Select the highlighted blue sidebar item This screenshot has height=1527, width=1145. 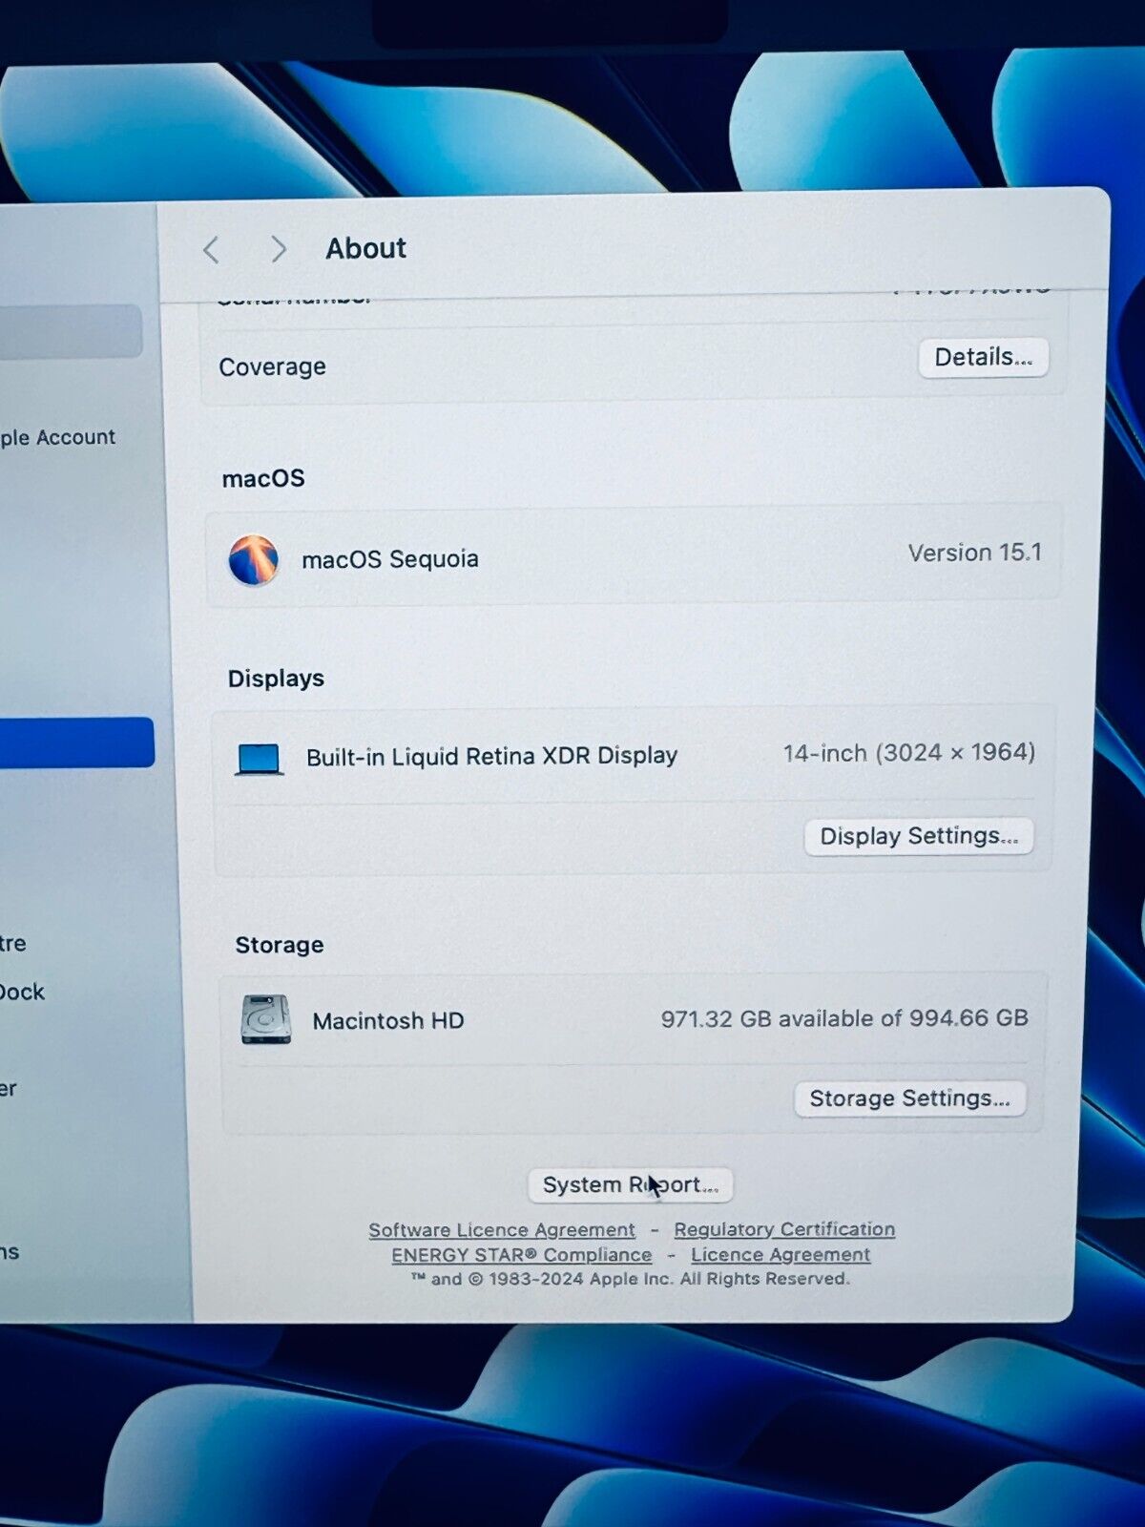point(74,743)
